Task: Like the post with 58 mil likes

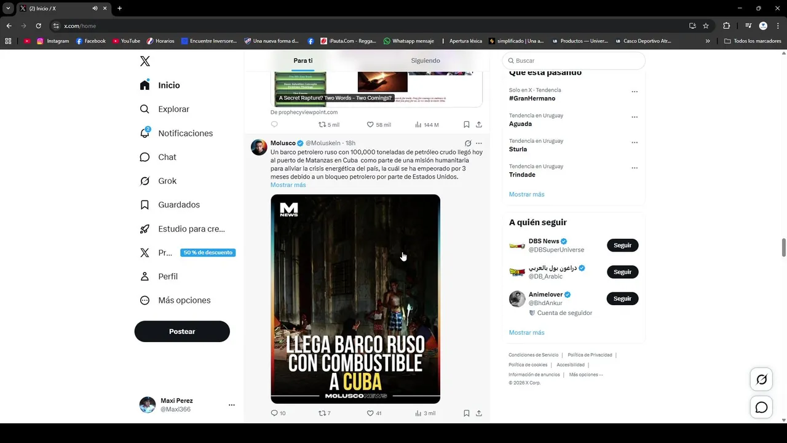Action: click(x=379, y=124)
